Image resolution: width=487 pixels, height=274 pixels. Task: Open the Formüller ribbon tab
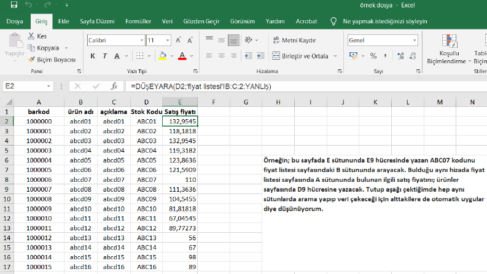(x=138, y=22)
